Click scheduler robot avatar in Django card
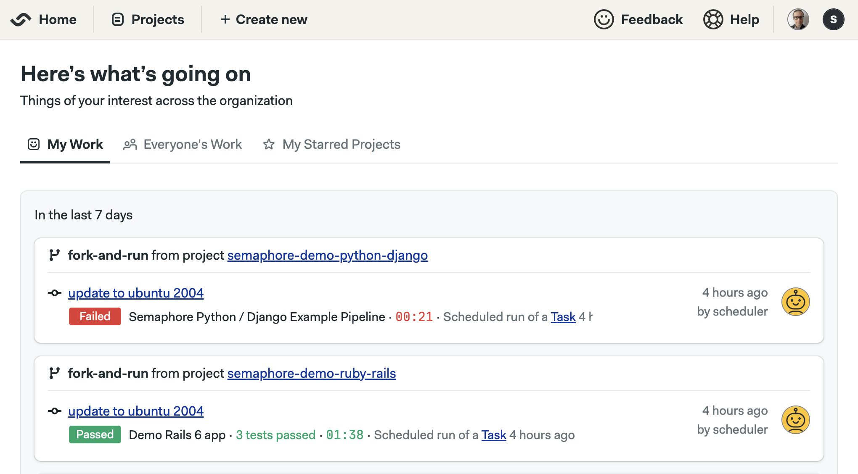This screenshot has width=858, height=474. 795,302
